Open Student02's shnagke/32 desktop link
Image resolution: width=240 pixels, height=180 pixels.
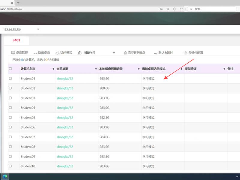(x=65, y=88)
